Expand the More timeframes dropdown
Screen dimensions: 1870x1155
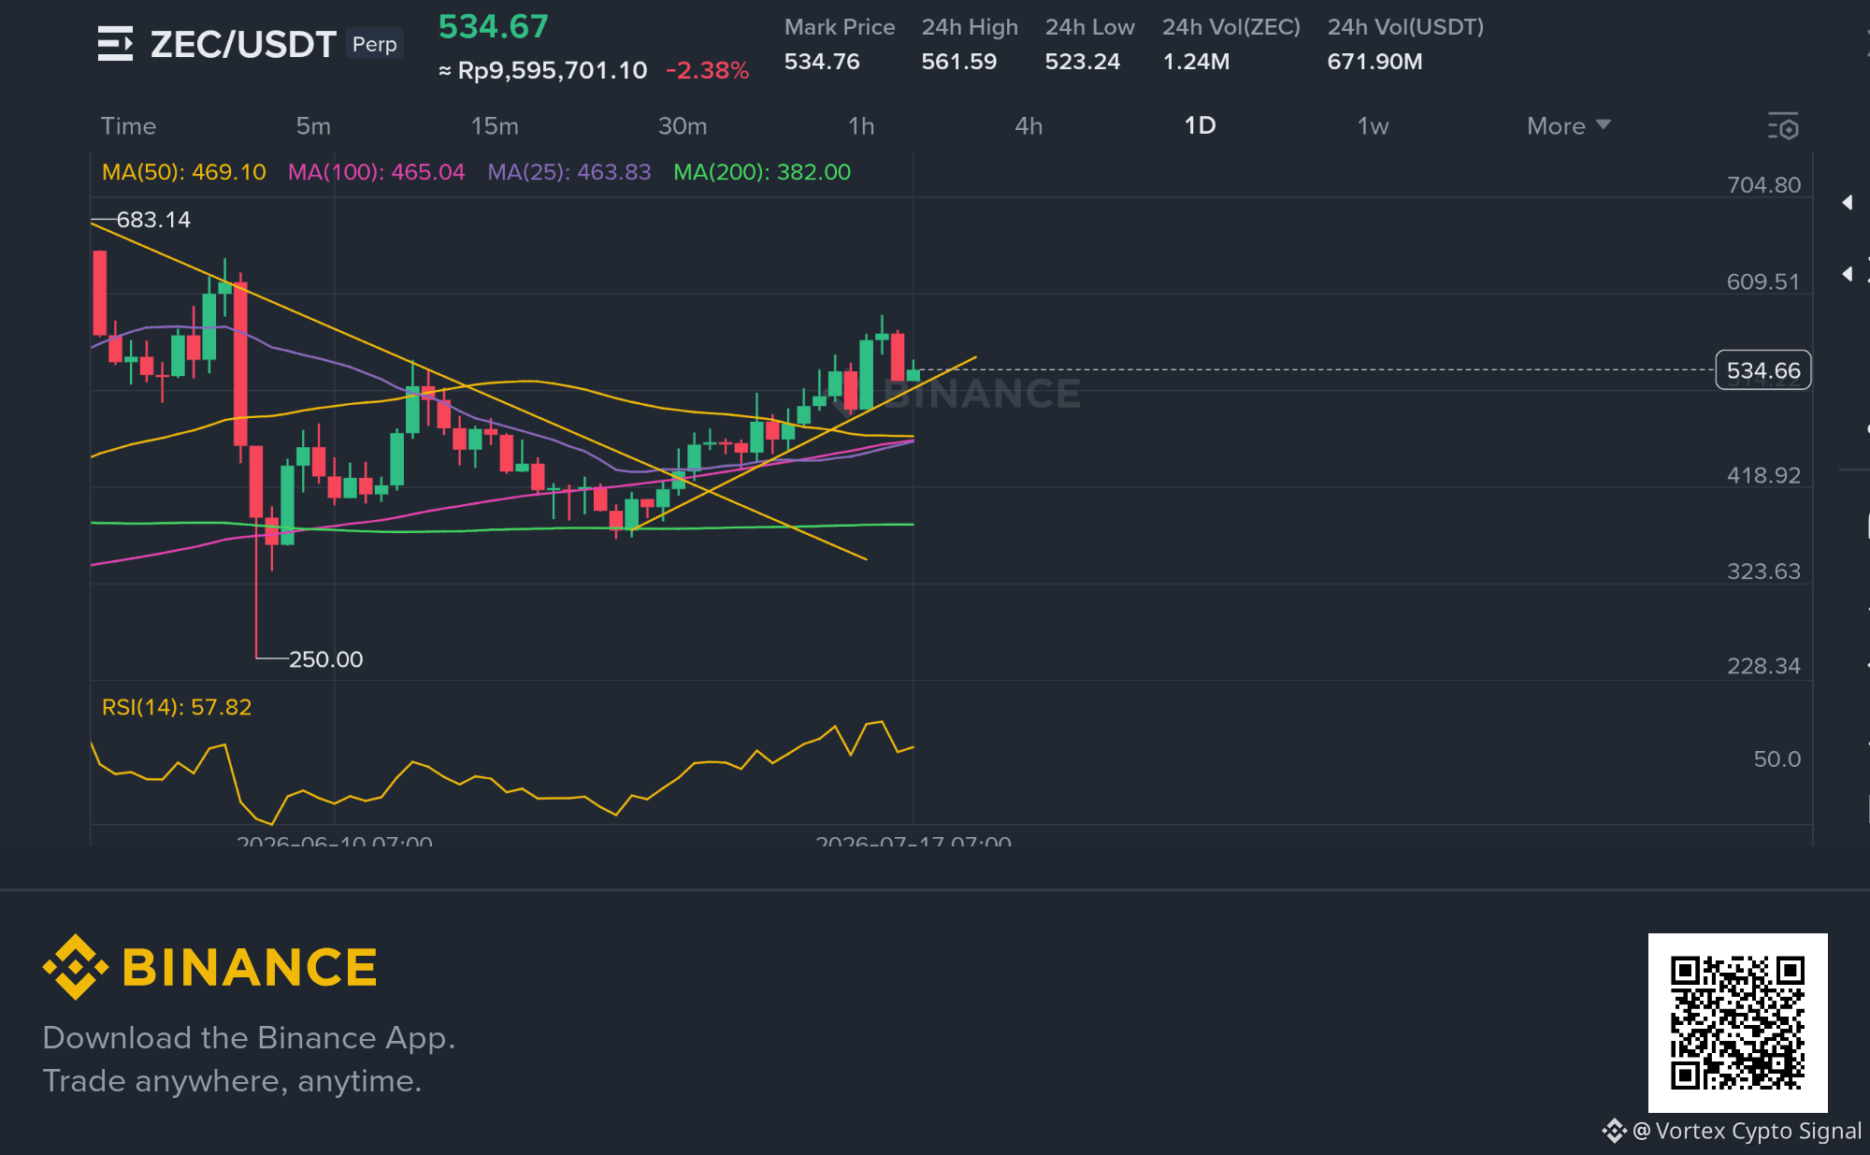tap(1568, 125)
